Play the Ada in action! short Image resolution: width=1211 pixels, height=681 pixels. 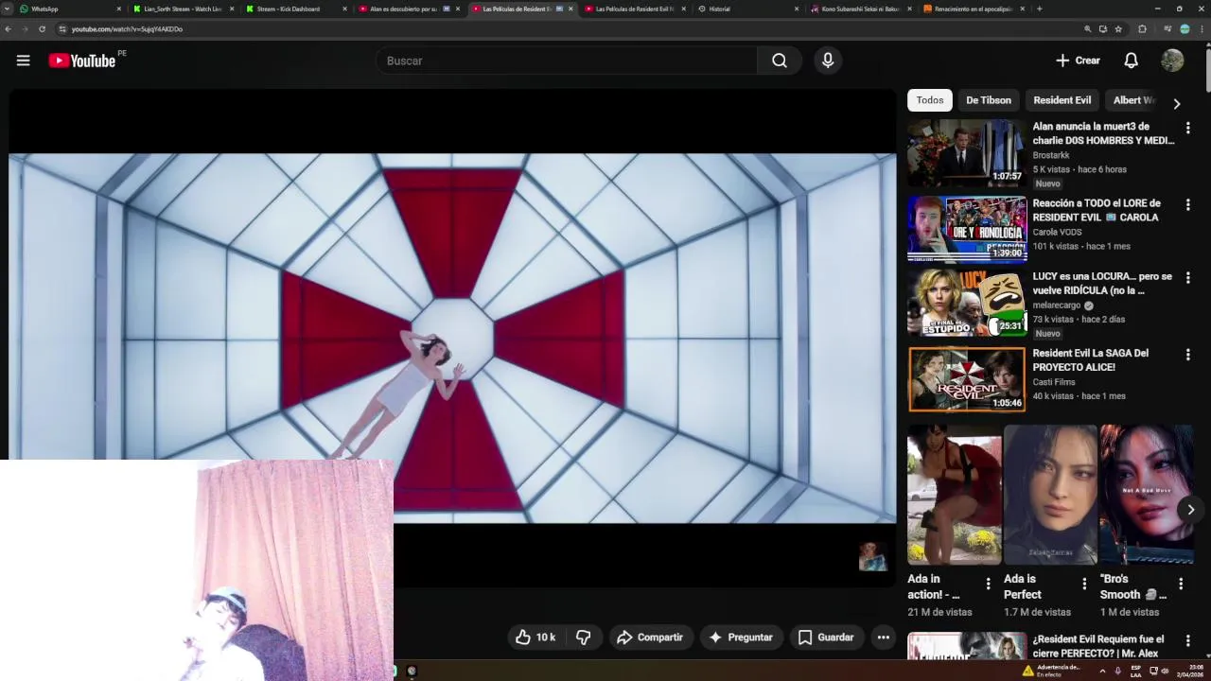pos(954,495)
